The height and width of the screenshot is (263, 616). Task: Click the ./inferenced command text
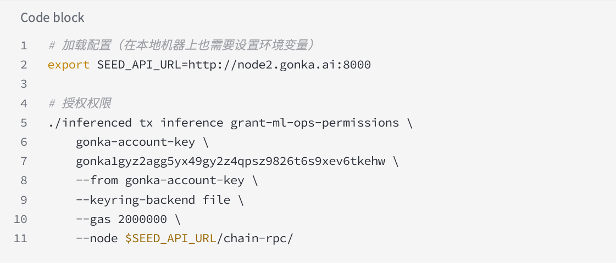(90, 123)
